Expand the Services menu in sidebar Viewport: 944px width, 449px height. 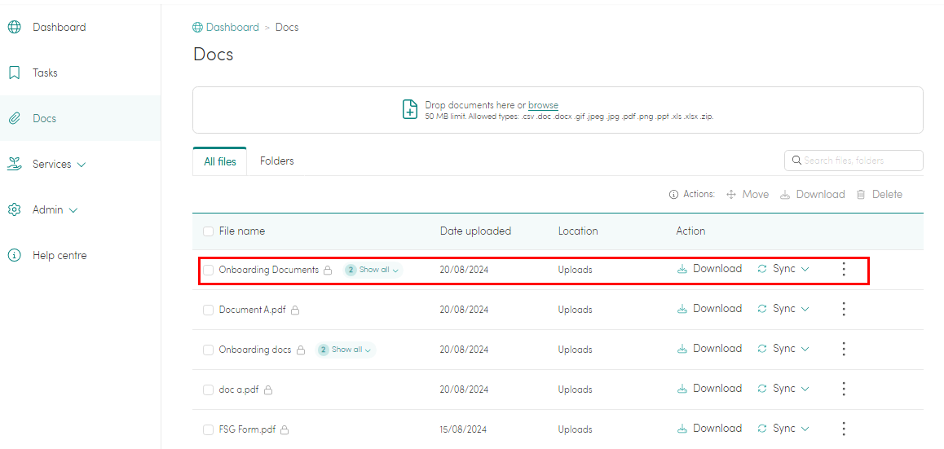59,164
